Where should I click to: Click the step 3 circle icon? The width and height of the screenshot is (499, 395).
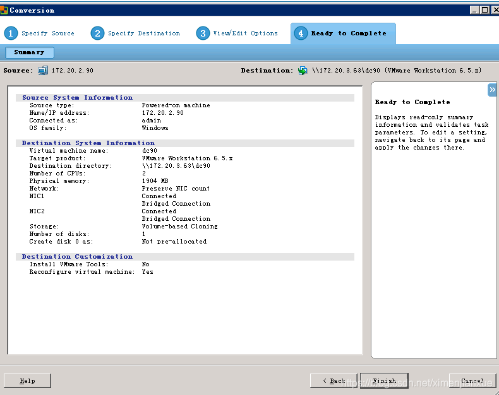click(x=203, y=33)
